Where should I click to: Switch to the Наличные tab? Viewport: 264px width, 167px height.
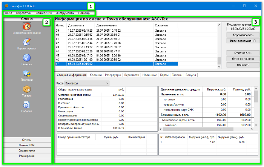coord(149,75)
